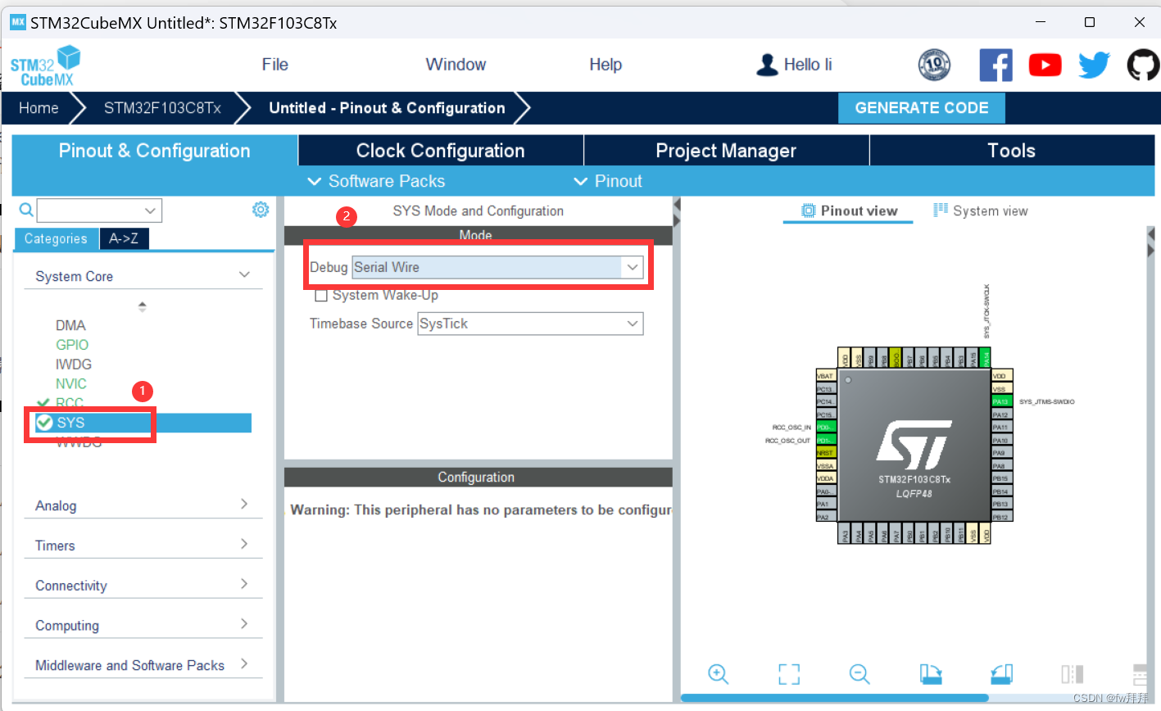
Task: Switch to the Tools tab
Action: (x=1011, y=151)
